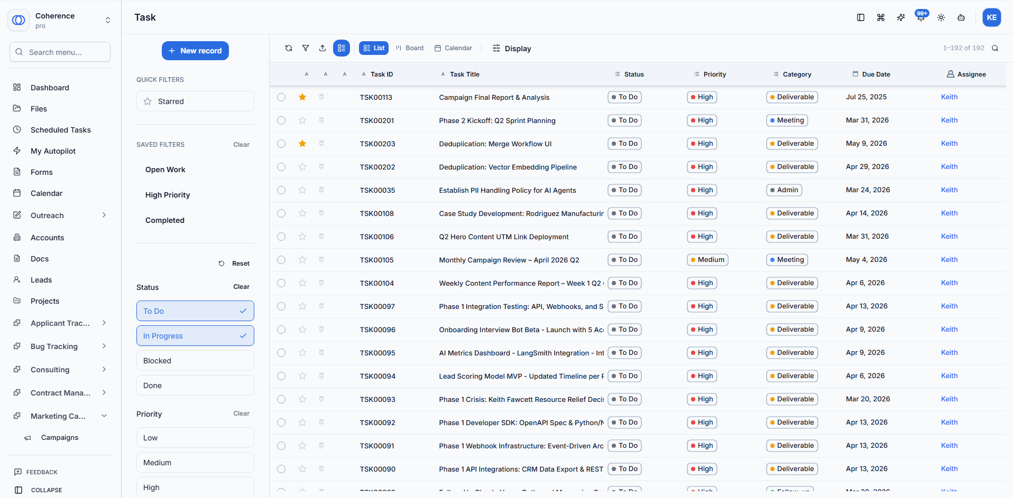Image resolution: width=1013 pixels, height=498 pixels.
Task: Collapse the sidebar with COLLAPSE
Action: tap(39, 490)
